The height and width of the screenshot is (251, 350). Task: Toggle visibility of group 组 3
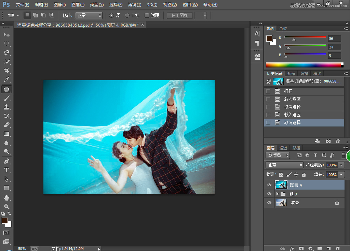click(x=269, y=194)
